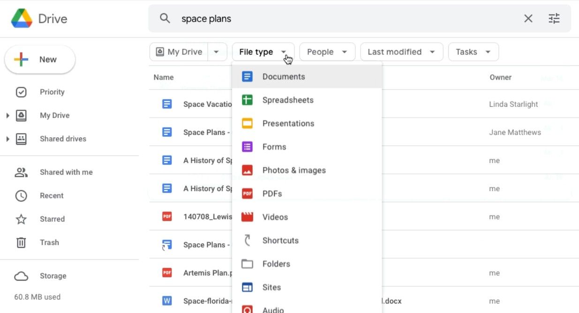The height and width of the screenshot is (313, 579).
Task: Create a new item with the New button
Action: pos(40,60)
